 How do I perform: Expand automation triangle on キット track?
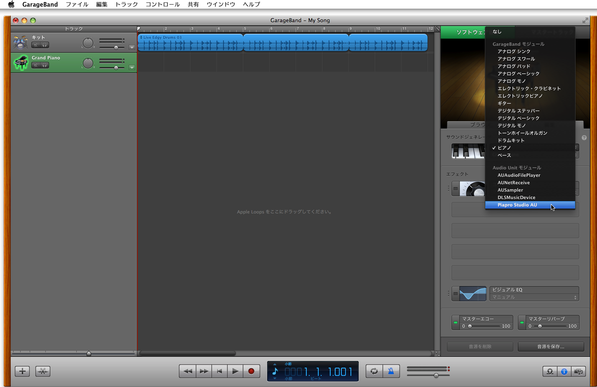coord(132,47)
